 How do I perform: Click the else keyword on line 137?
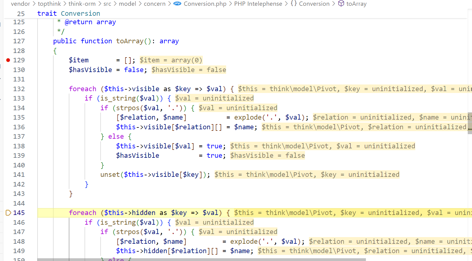tap(116, 137)
